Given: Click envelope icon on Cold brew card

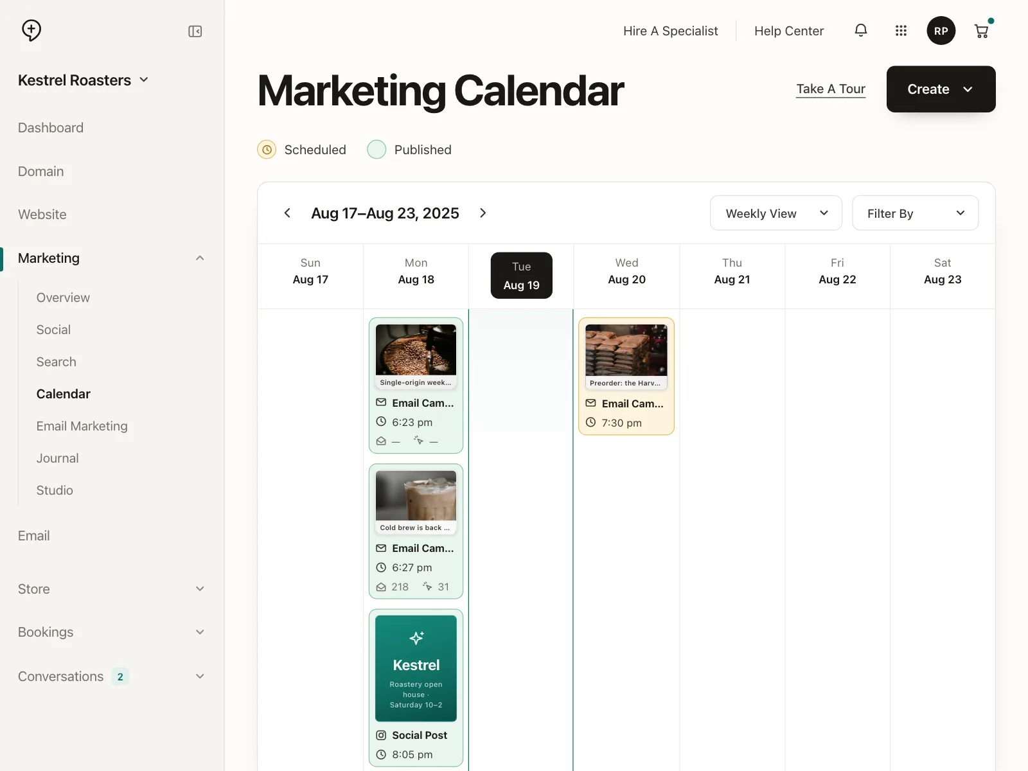Looking at the screenshot, I should click(x=381, y=548).
